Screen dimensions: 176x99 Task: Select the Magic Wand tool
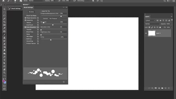click(x=4, y=19)
